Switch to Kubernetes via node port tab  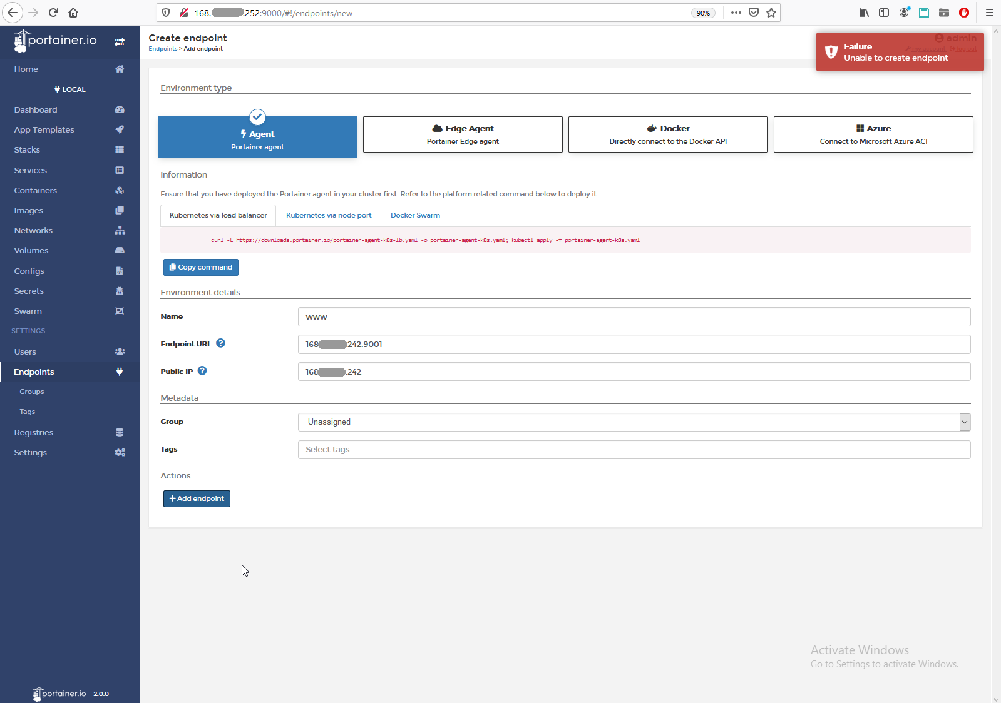click(x=329, y=215)
